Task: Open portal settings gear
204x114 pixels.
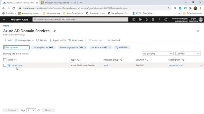Action: pyautogui.click(x=153, y=20)
